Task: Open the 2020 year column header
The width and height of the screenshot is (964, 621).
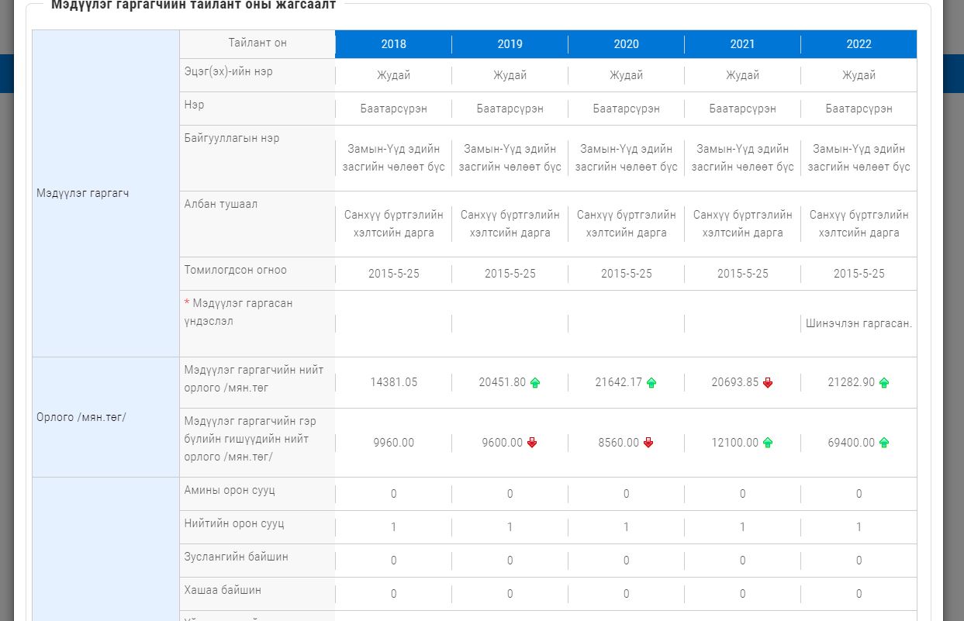Action: click(626, 44)
